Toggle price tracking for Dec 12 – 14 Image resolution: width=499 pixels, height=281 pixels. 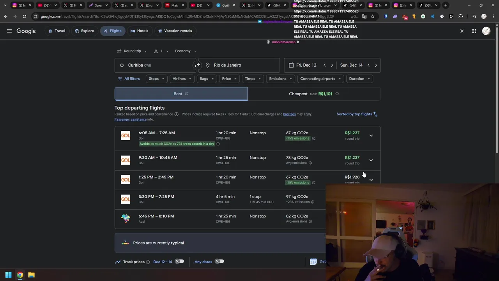point(179,261)
